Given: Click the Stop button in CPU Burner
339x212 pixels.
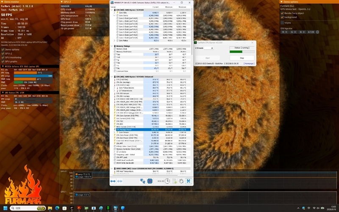Looking at the screenshot, I should click(242, 58).
